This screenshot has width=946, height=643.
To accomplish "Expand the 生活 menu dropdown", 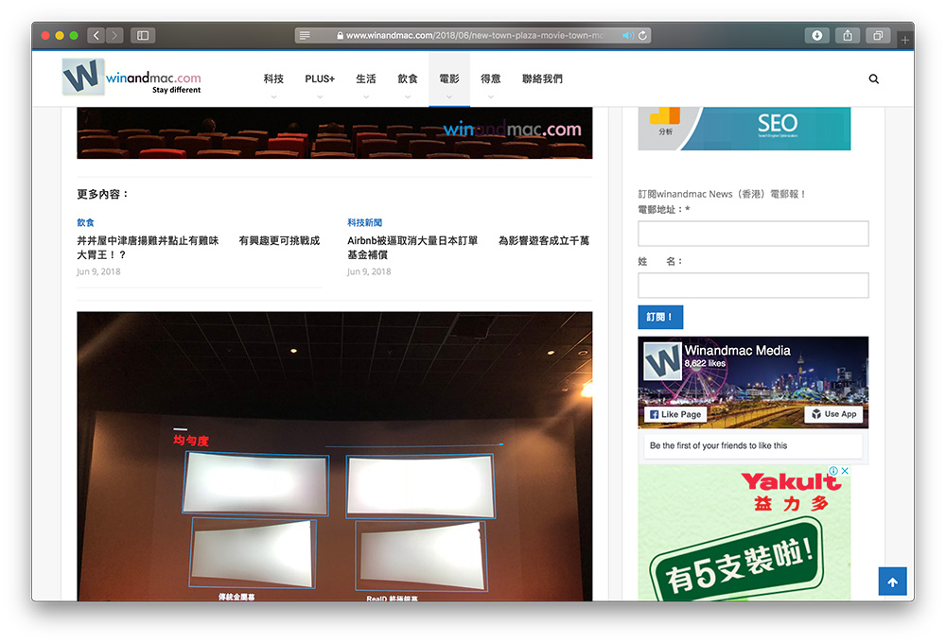I will [366, 79].
